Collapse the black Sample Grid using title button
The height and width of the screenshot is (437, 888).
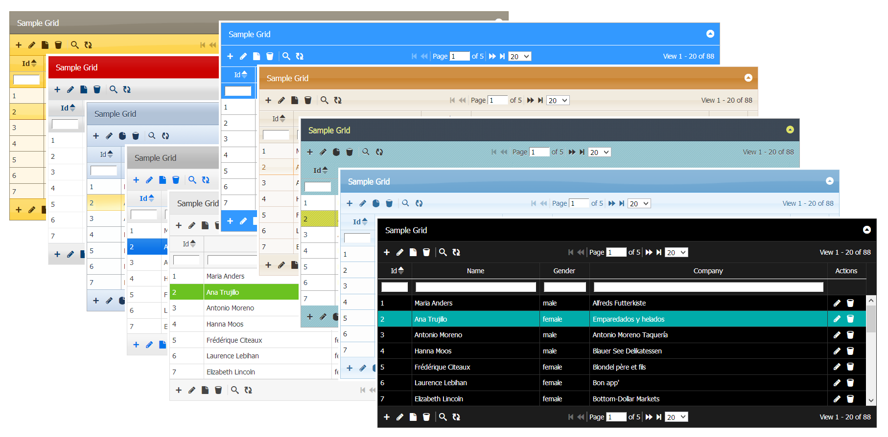pyautogui.click(x=866, y=230)
